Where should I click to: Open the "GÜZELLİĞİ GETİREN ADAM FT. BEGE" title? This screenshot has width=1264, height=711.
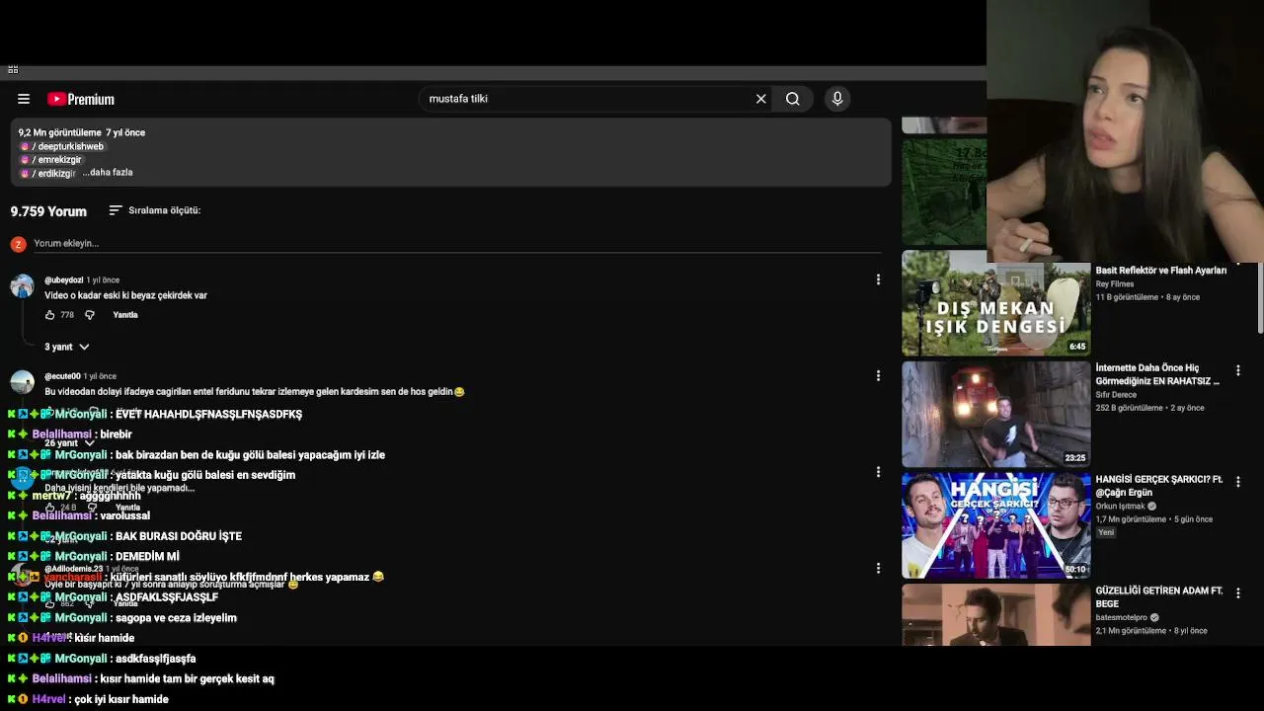click(1159, 597)
